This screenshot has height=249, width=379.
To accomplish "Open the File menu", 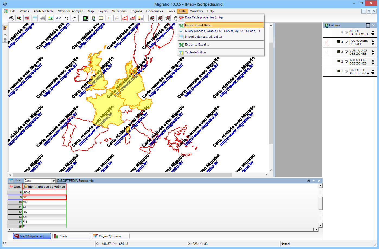I will coord(13,11).
